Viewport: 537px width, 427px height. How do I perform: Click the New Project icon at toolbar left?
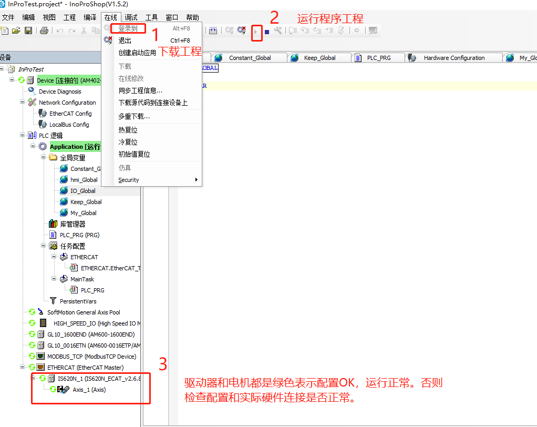tap(5, 30)
